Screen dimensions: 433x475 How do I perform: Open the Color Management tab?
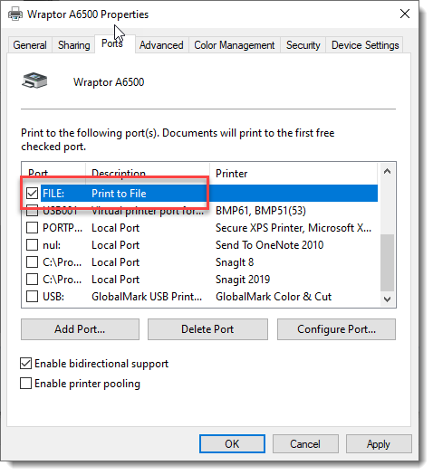click(x=235, y=45)
